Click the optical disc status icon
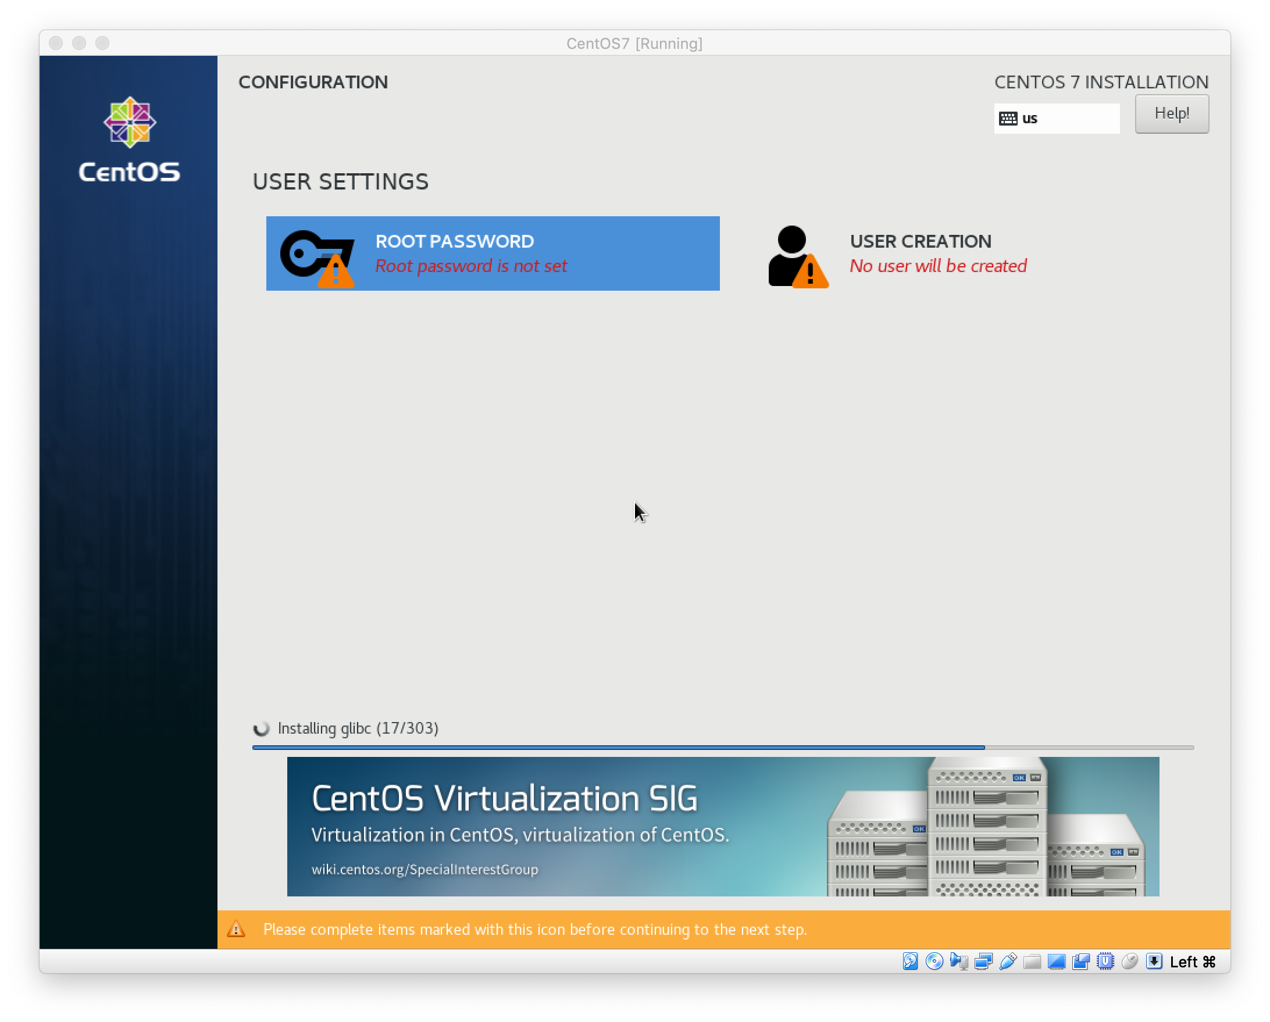1270x1022 pixels. pos(934,962)
